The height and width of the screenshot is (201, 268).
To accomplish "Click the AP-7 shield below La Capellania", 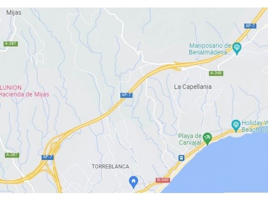I will pyautogui.click(x=126, y=95).
